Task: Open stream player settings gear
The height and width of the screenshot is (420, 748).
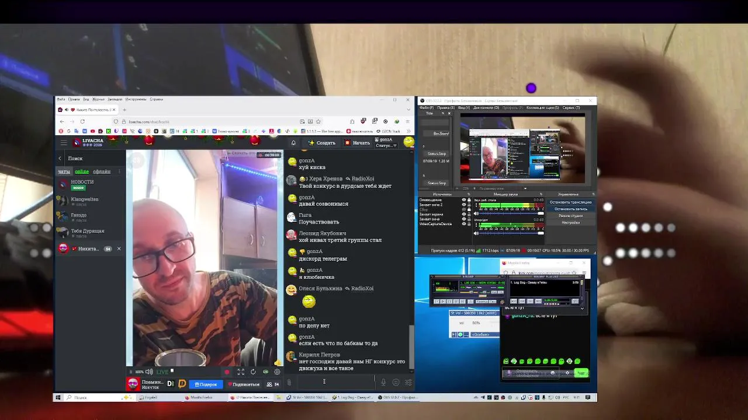Action: (x=277, y=372)
